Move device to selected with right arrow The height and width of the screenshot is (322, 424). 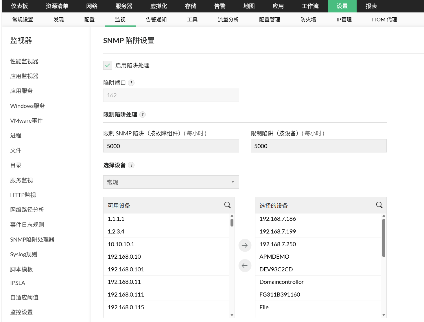(x=245, y=245)
